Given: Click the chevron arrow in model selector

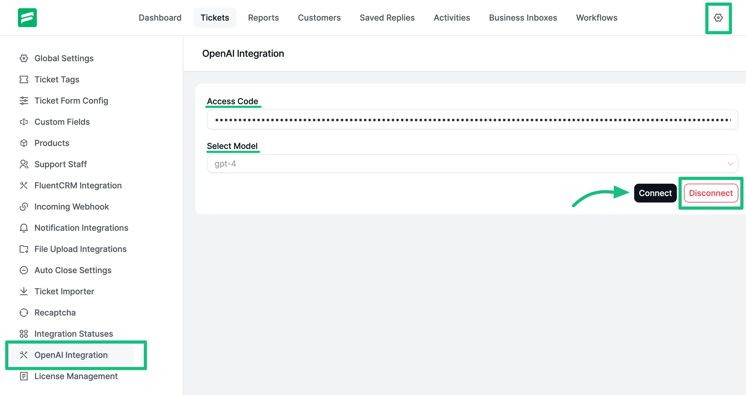Looking at the screenshot, I should 730,164.
